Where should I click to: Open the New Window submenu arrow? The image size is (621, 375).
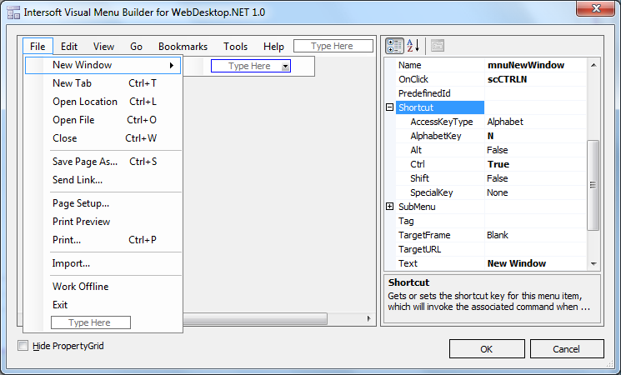(172, 65)
